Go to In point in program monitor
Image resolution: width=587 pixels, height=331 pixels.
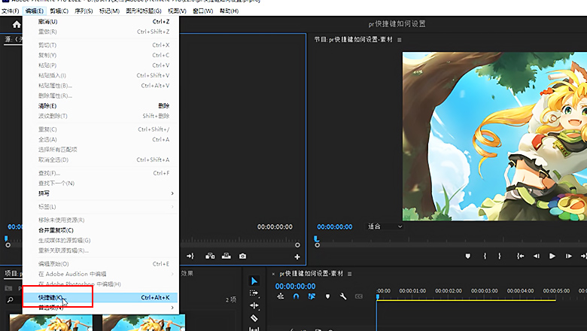tap(520, 257)
